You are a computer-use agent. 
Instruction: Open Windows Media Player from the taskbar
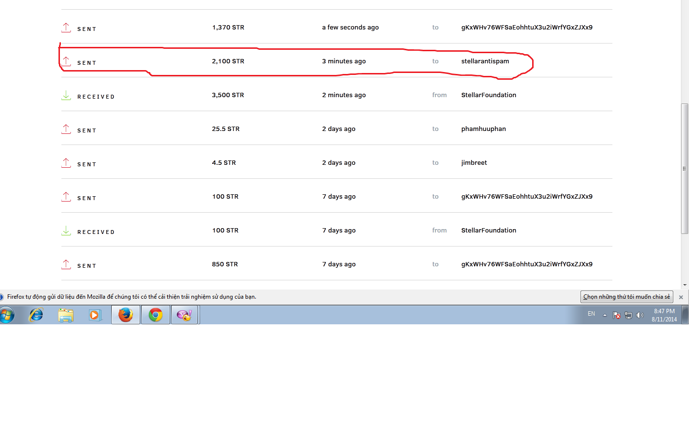click(95, 315)
